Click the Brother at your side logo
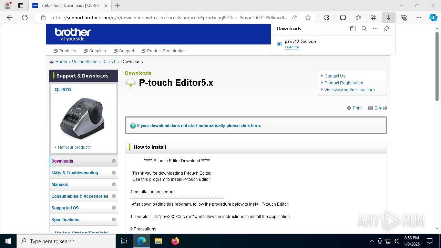This screenshot has width=441, height=248. pos(73,34)
